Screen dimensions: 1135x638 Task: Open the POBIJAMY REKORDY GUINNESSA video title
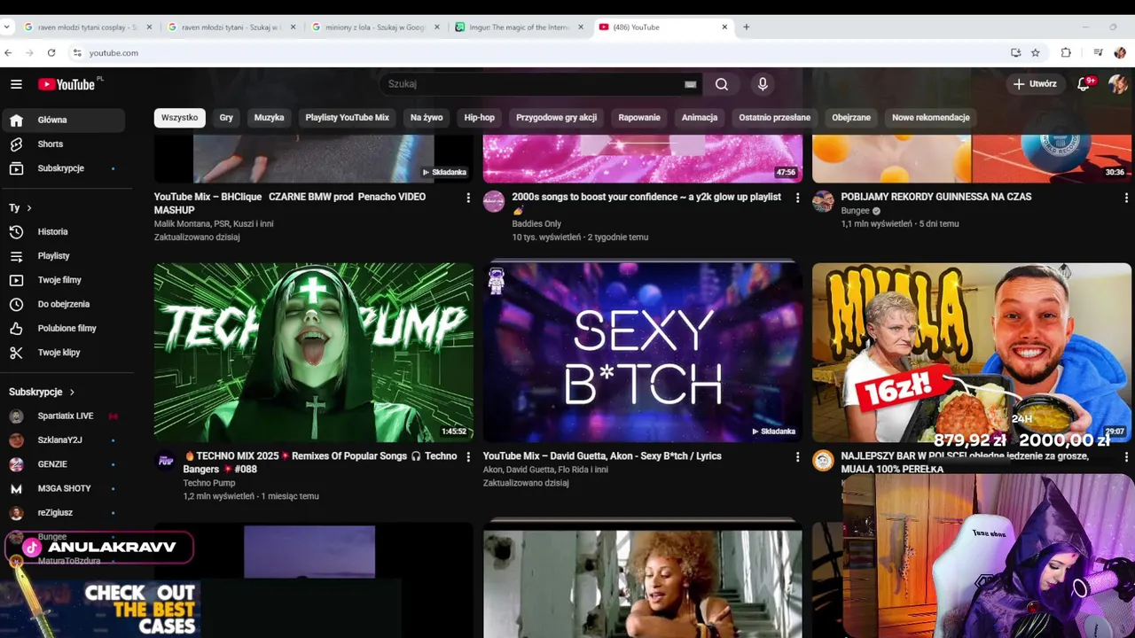pyautogui.click(x=936, y=197)
